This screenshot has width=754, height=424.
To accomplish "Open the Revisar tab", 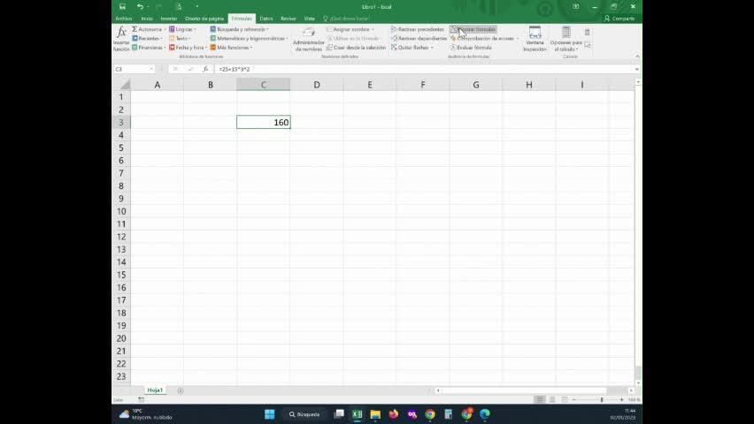I will 289,19.
